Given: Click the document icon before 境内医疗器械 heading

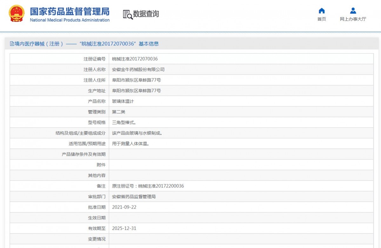Looking at the screenshot, I should pos(12,44).
